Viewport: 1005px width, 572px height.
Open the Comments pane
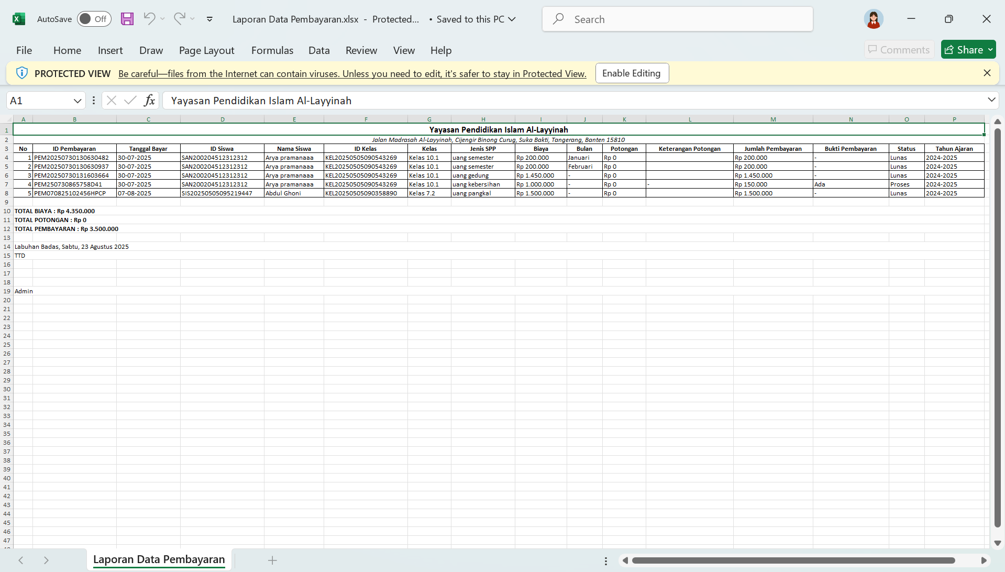click(x=899, y=49)
